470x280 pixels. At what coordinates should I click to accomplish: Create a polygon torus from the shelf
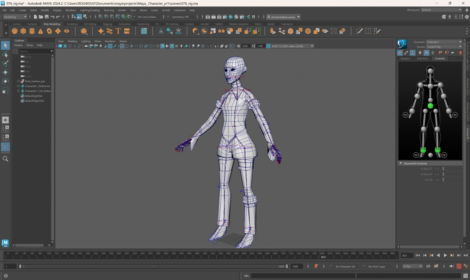(x=49, y=31)
